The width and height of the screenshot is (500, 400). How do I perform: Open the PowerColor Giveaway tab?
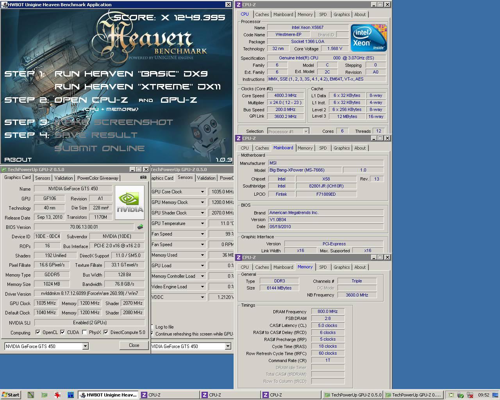[98, 178]
